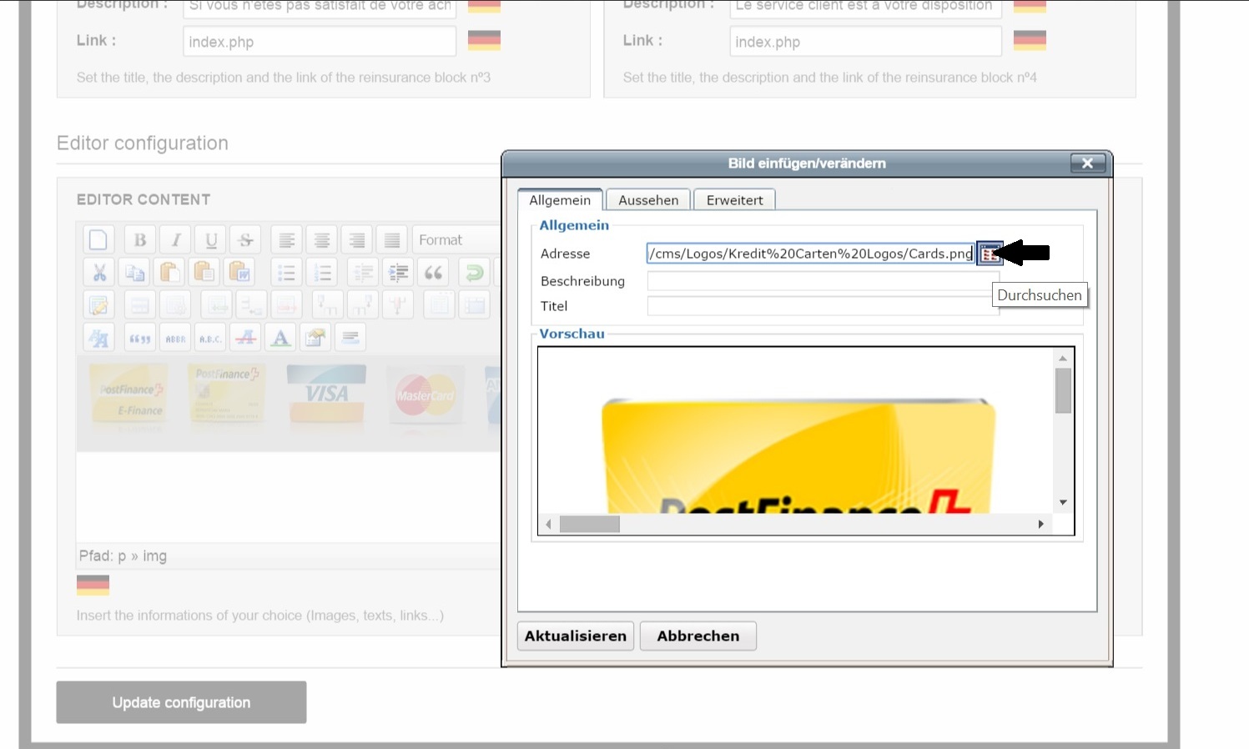The width and height of the screenshot is (1249, 749).
Task: Apply blockquote with the quote-mark icon
Action: pyautogui.click(x=434, y=273)
